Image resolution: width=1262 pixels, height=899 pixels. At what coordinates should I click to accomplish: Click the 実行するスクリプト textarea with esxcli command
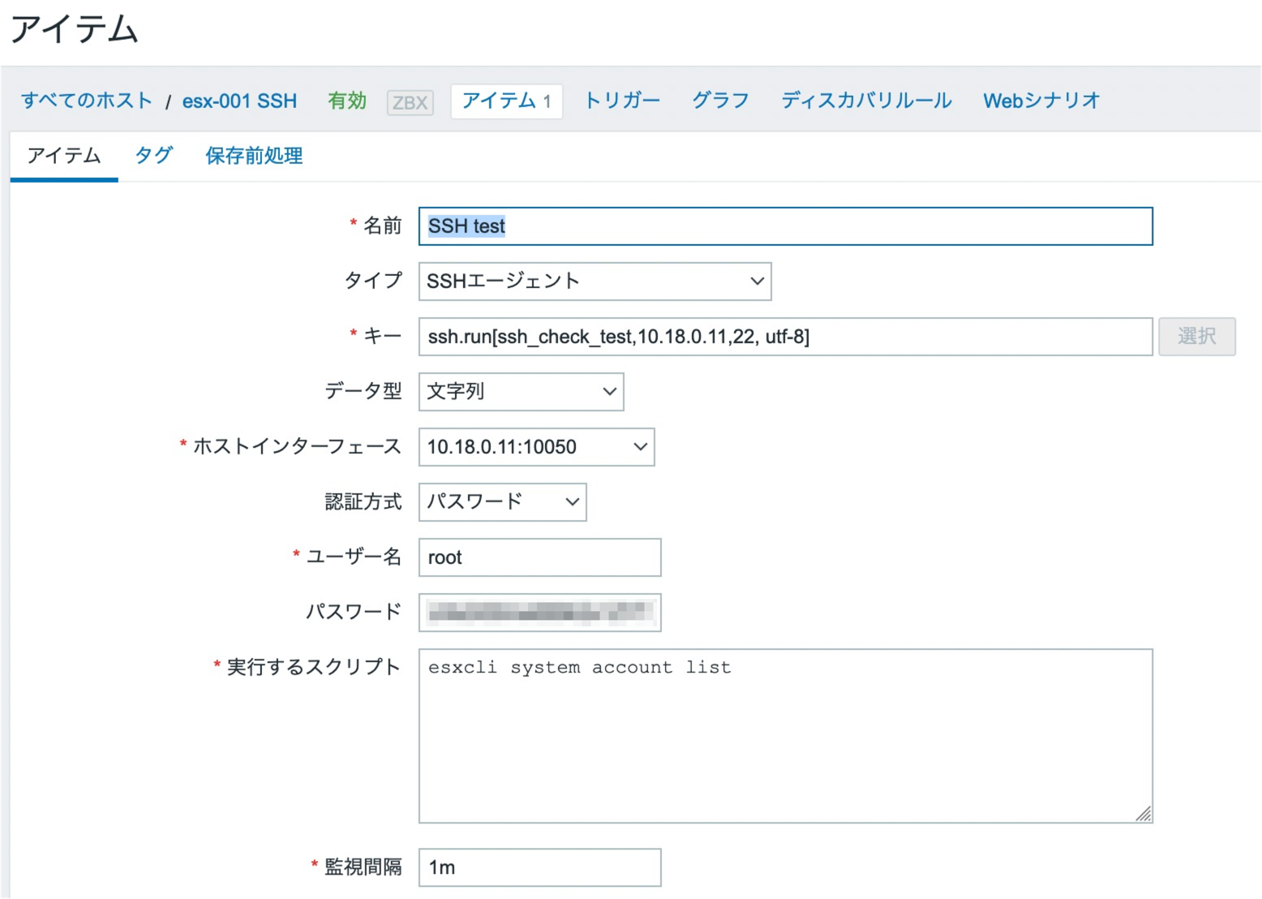tap(785, 736)
